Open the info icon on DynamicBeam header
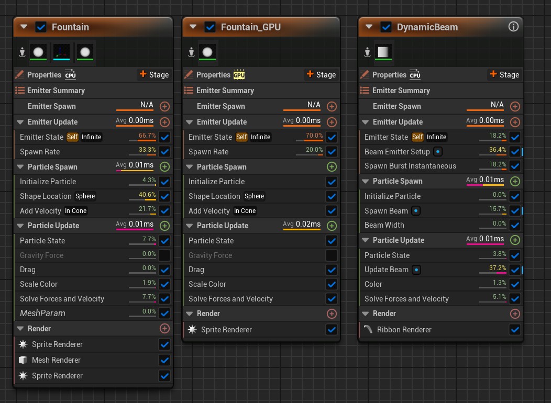551x403 pixels. point(513,27)
